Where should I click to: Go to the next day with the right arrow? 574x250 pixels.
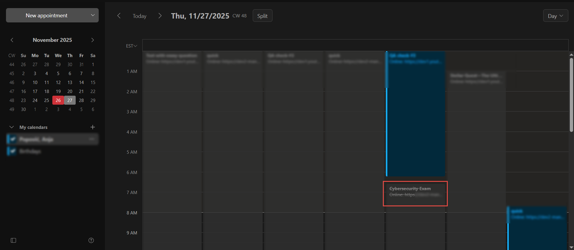click(160, 16)
